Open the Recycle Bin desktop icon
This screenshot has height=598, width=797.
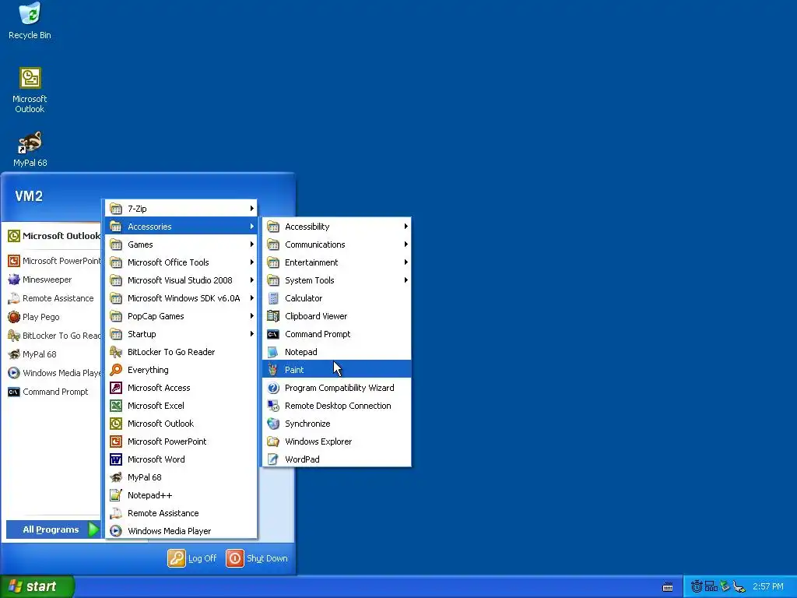(30, 14)
